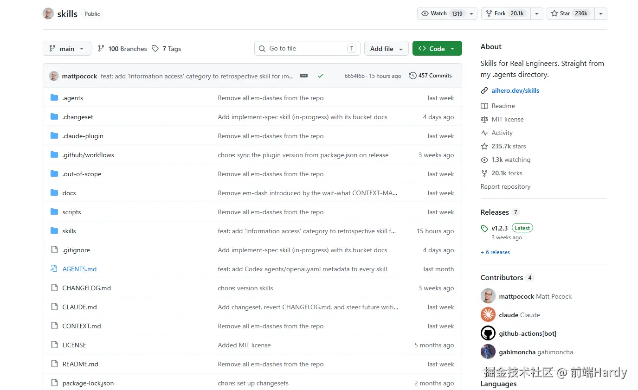Open the 7 Tags list
The image size is (638, 390).
click(x=166, y=49)
